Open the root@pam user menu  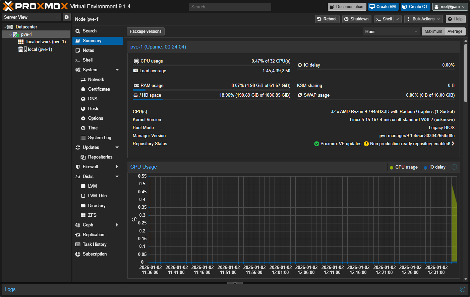pyautogui.click(x=450, y=7)
